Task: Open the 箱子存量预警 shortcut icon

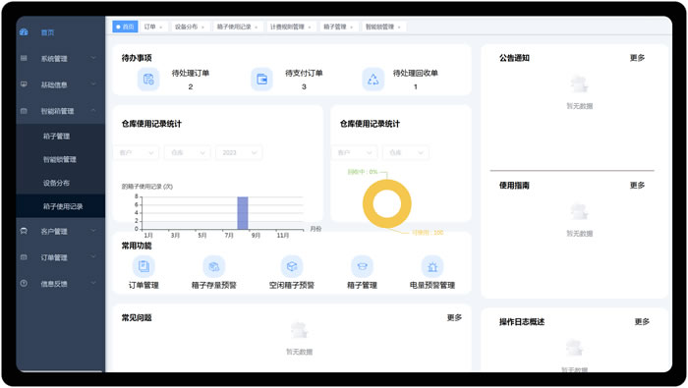Action: point(213,266)
